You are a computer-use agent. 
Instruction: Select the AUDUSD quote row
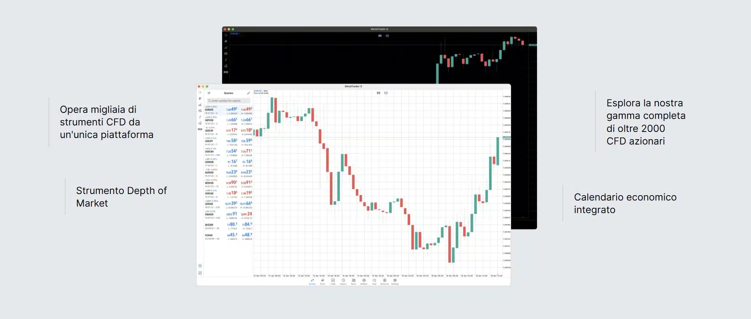[228, 173]
